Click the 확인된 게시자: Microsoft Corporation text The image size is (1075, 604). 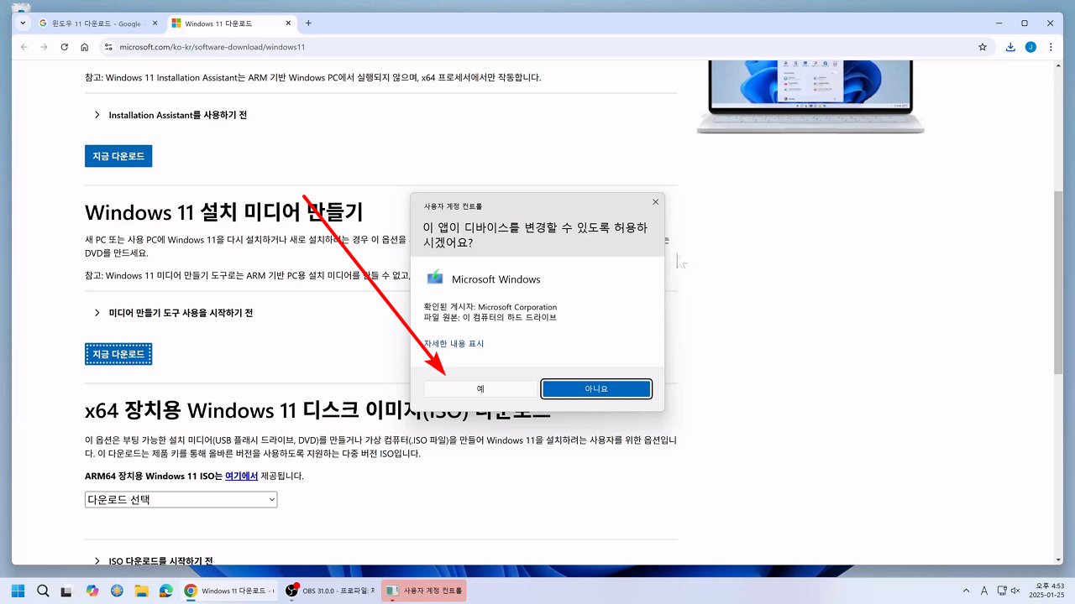pos(490,307)
